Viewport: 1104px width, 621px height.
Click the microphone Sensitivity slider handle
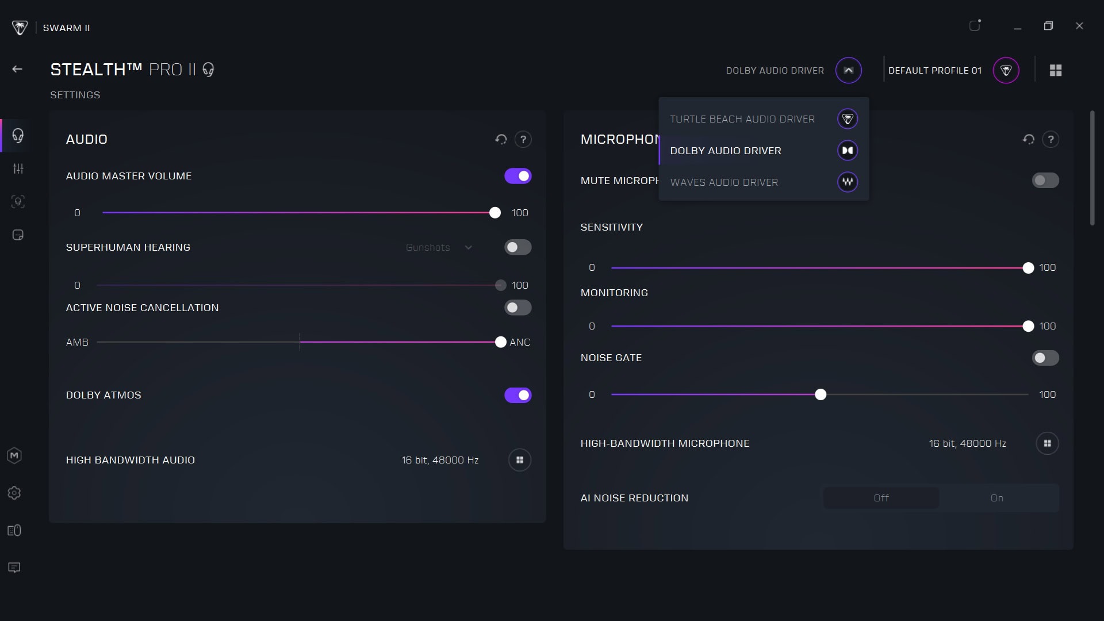tap(1028, 268)
